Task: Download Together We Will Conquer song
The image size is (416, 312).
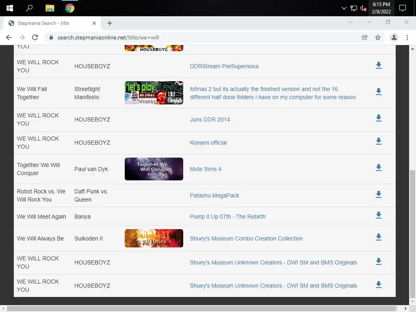Action: point(379,168)
